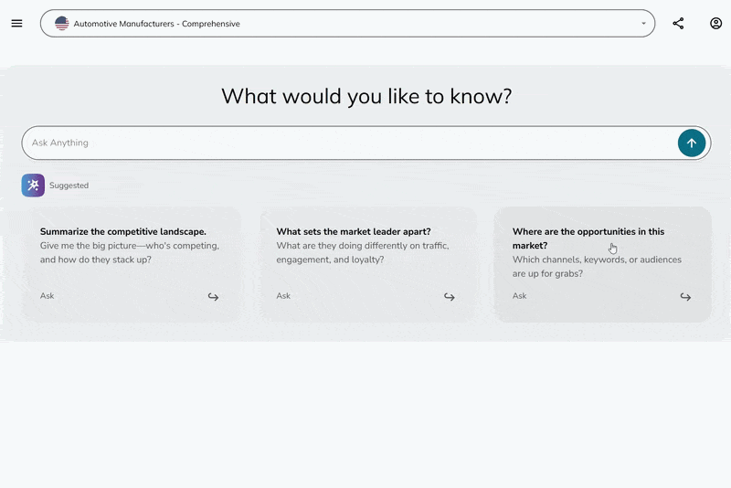731x488 pixels.
Task: Click 'Give me the big picture' description
Action: 130,252
